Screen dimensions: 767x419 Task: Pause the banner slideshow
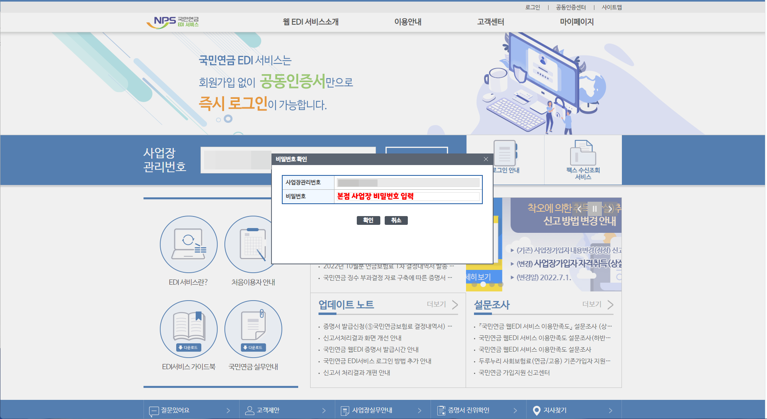[594, 209]
